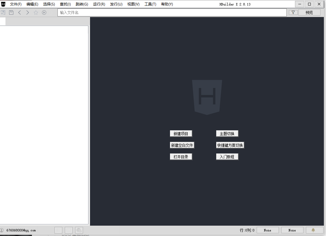Screen dimensions: 326x236
Task: Open the 跳转(G) menu
Action: click(82, 4)
